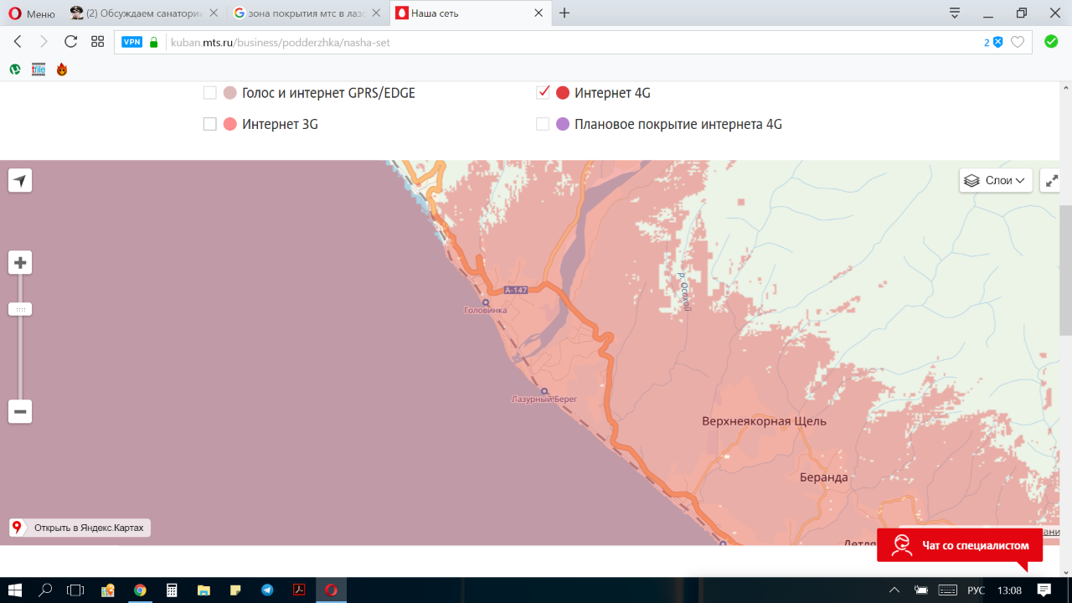The image size is (1072, 603).
Task: Open the Слои layers dropdown
Action: 995,180
